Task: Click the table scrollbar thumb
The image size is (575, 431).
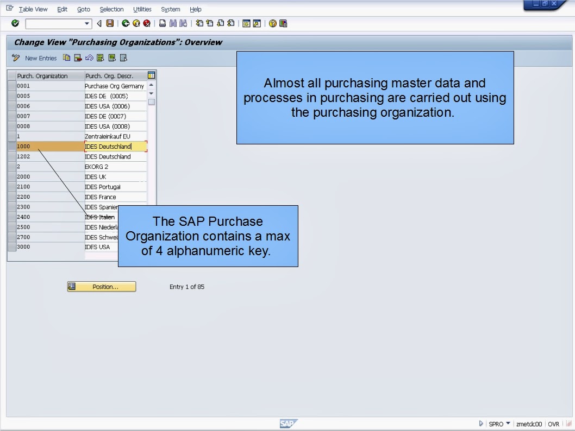Action: 152,102
